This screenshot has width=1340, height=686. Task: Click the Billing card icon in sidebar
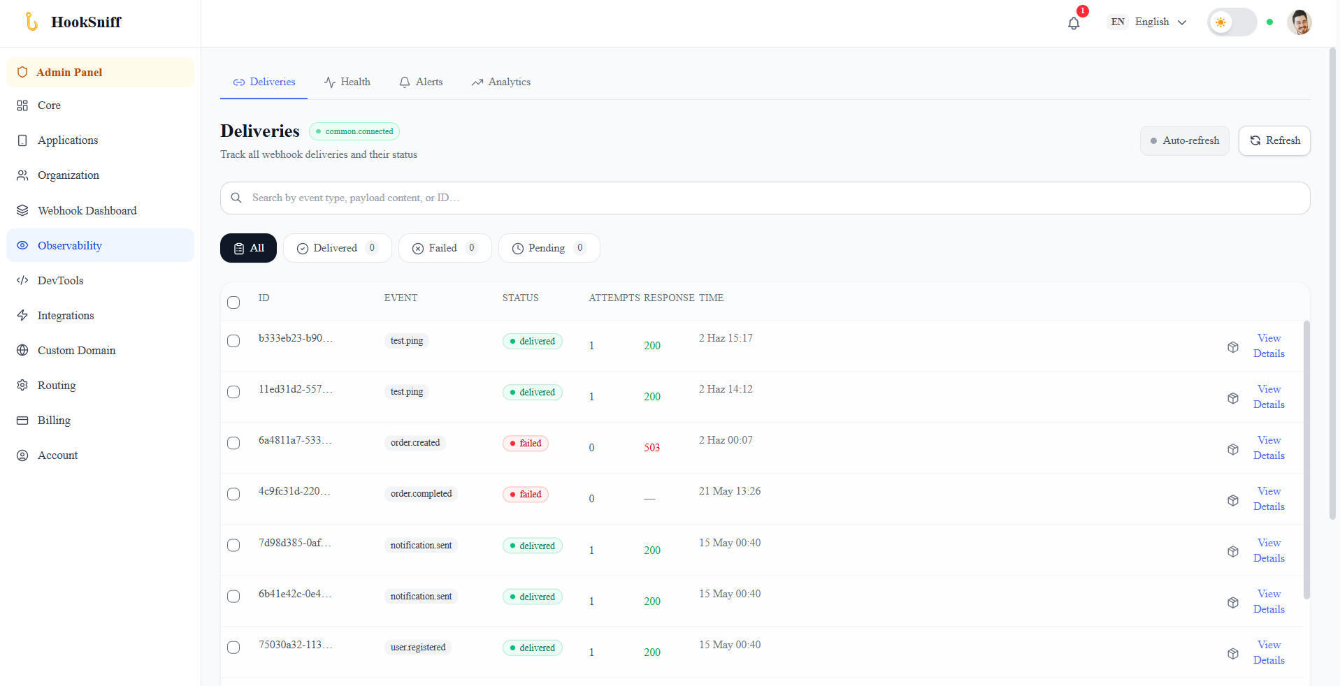point(22,420)
